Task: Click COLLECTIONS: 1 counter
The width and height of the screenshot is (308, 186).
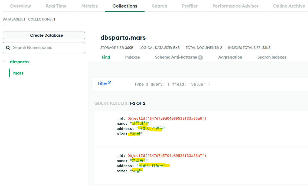Action: point(41,19)
